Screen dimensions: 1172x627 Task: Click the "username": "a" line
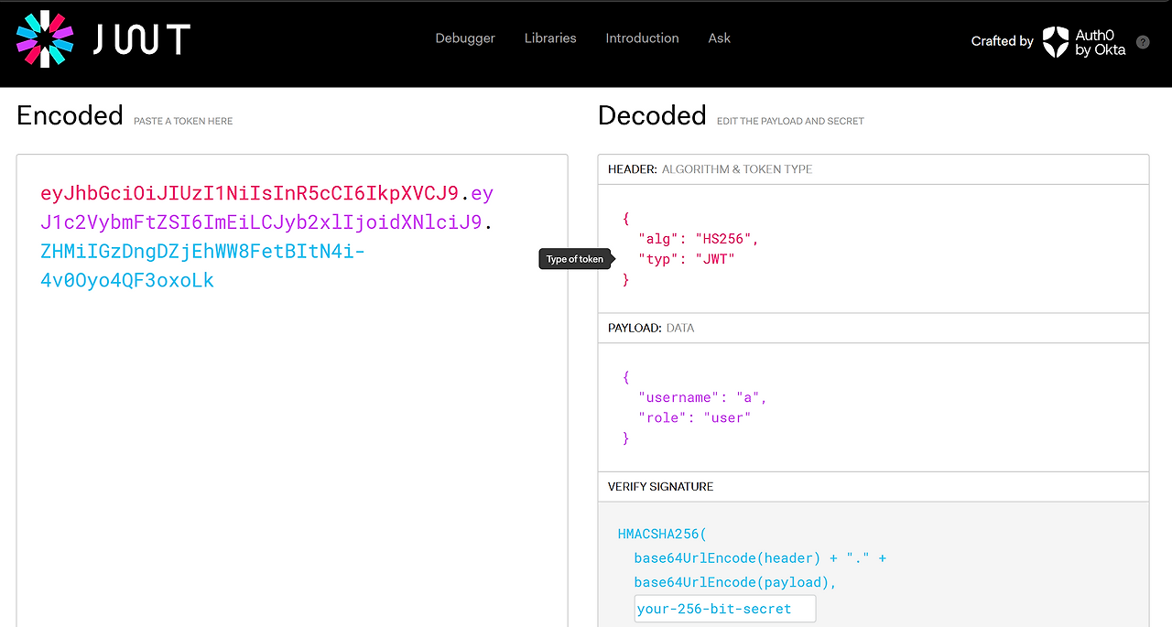703,397
